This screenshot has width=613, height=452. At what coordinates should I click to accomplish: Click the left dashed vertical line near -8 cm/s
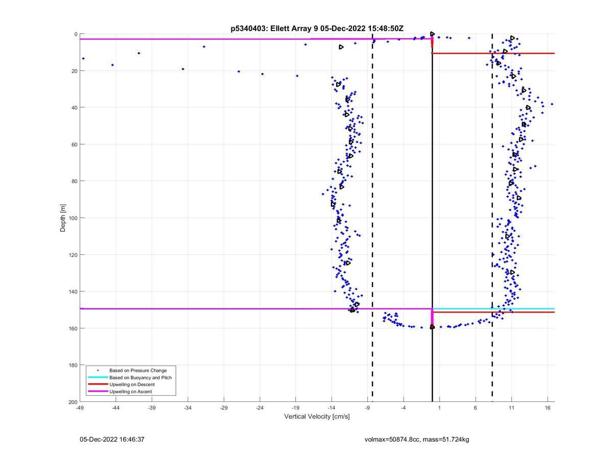point(372,218)
